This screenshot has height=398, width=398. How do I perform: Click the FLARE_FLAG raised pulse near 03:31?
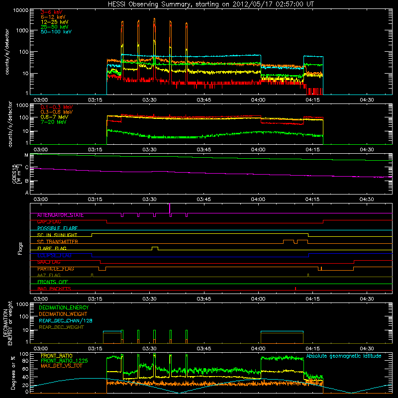[x=155, y=248]
